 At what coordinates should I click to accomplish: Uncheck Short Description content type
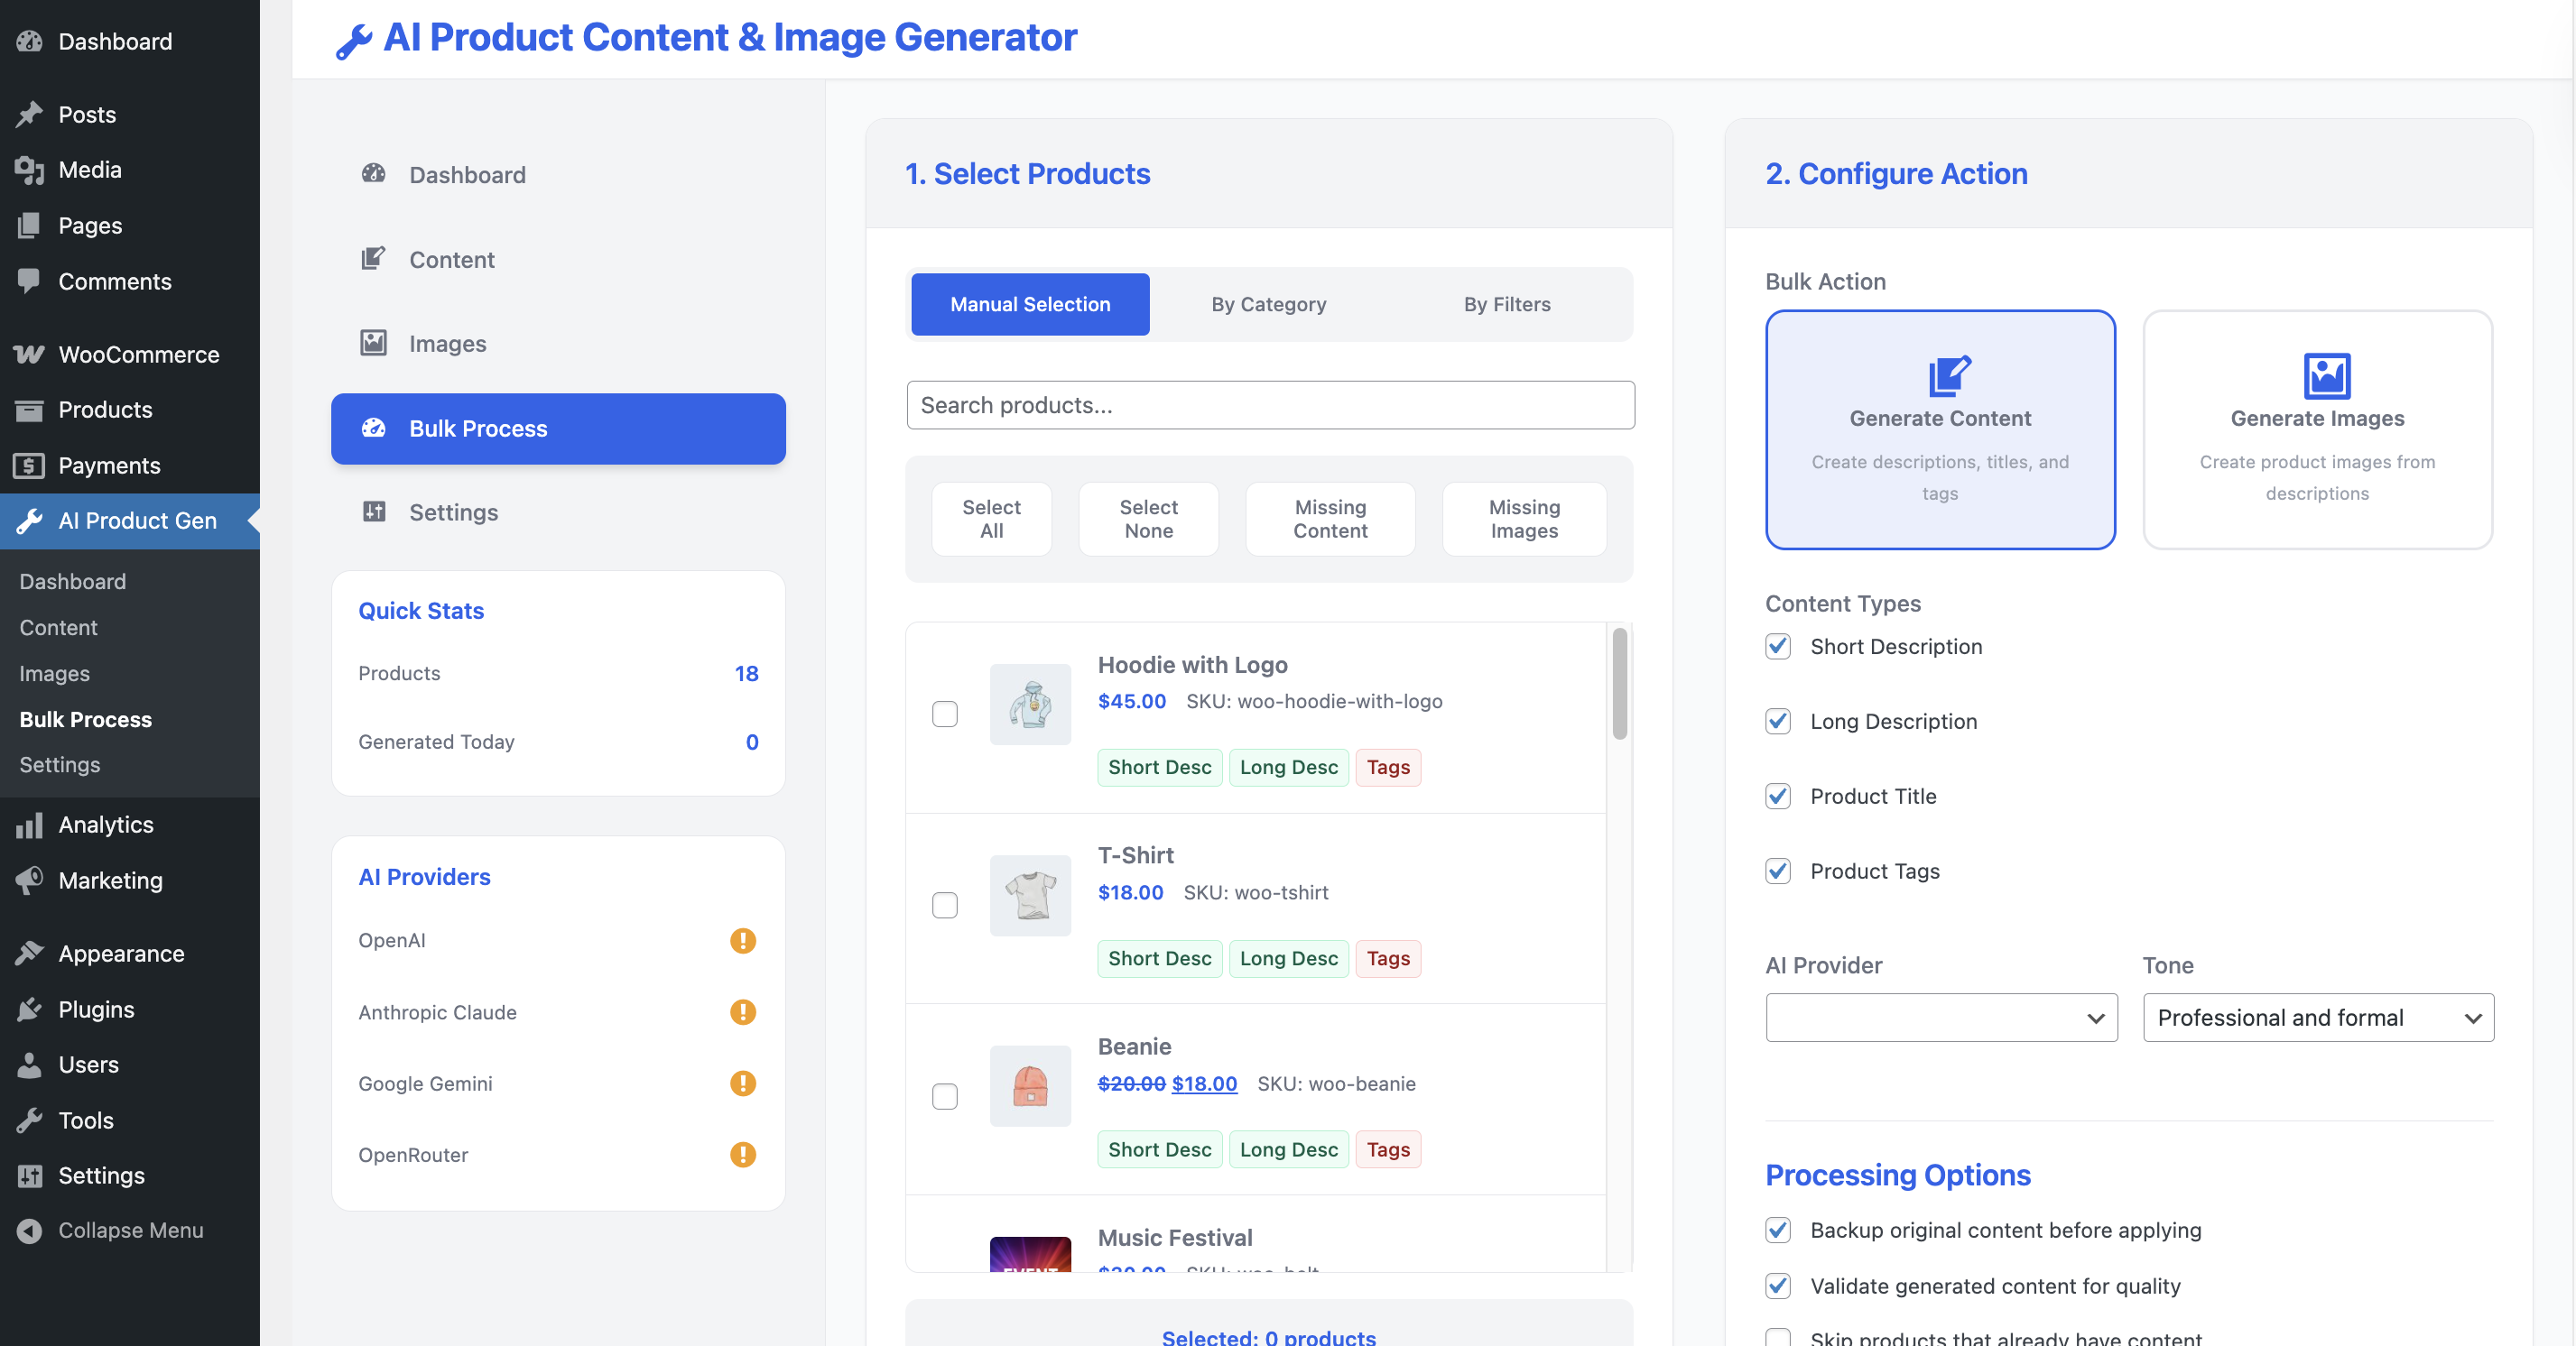1777,647
